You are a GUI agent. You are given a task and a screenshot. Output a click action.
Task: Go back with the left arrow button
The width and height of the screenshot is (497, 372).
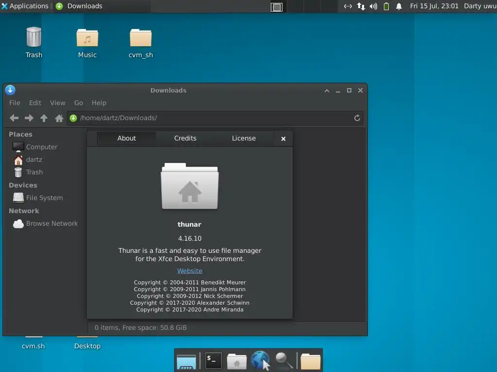coord(14,118)
